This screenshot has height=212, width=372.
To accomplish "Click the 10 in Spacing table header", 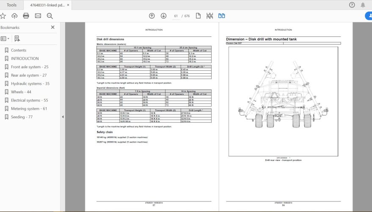I will pyautogui.click(x=188, y=91).
